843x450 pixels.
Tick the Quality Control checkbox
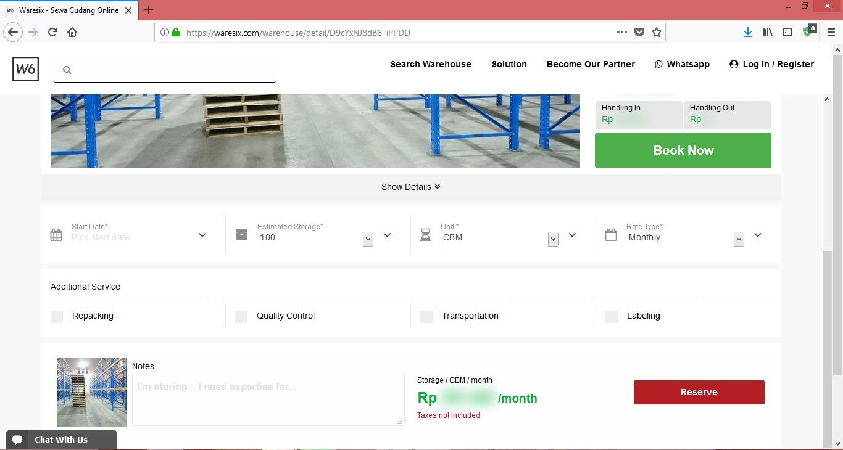pyautogui.click(x=241, y=316)
